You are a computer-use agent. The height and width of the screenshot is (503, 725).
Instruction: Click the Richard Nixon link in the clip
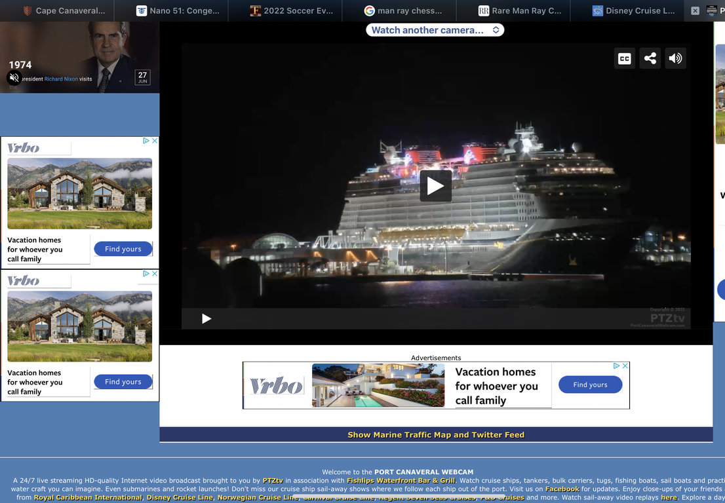click(x=61, y=79)
